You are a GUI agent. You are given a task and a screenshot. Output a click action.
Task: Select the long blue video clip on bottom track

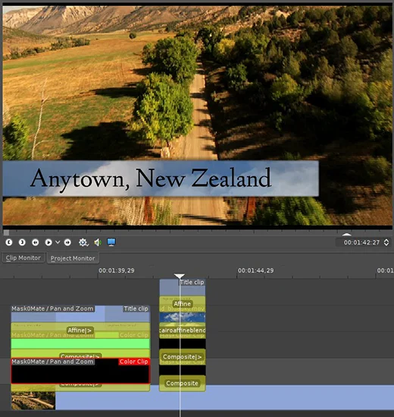tap(224, 397)
